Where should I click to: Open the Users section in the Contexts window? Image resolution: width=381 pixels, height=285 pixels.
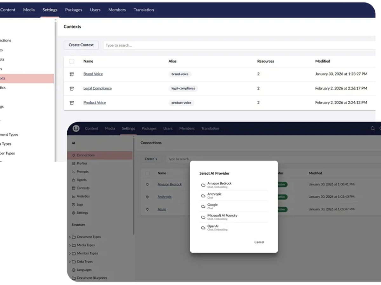coord(95,10)
